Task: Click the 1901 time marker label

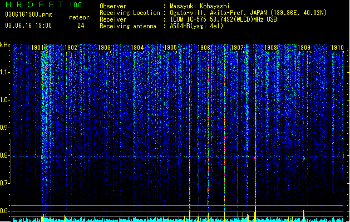Action: click(37, 48)
